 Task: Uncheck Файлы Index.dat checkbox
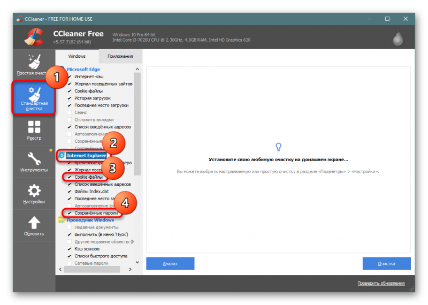[x=70, y=192]
